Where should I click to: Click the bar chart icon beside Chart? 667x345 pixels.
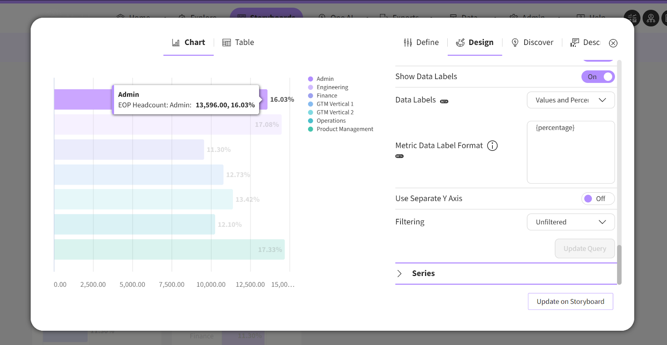click(x=176, y=42)
